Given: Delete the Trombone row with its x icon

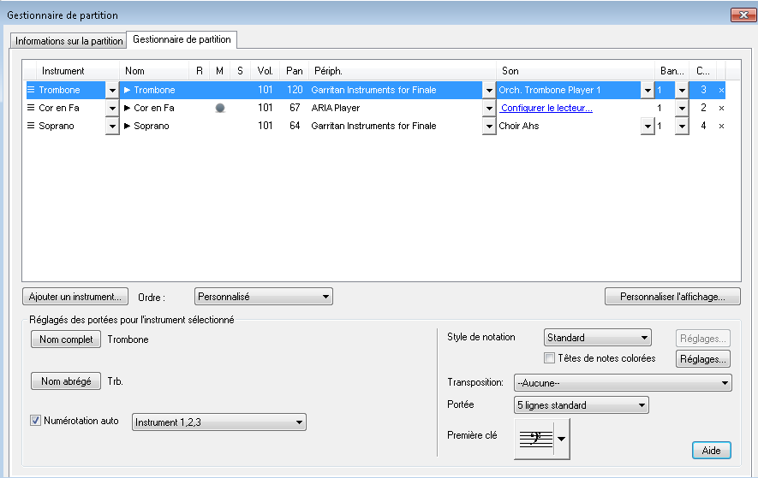Looking at the screenshot, I should click(x=721, y=90).
